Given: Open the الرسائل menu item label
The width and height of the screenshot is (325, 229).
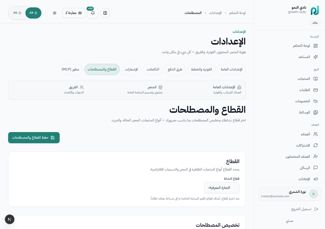Looking at the screenshot, I should [x=305, y=168].
